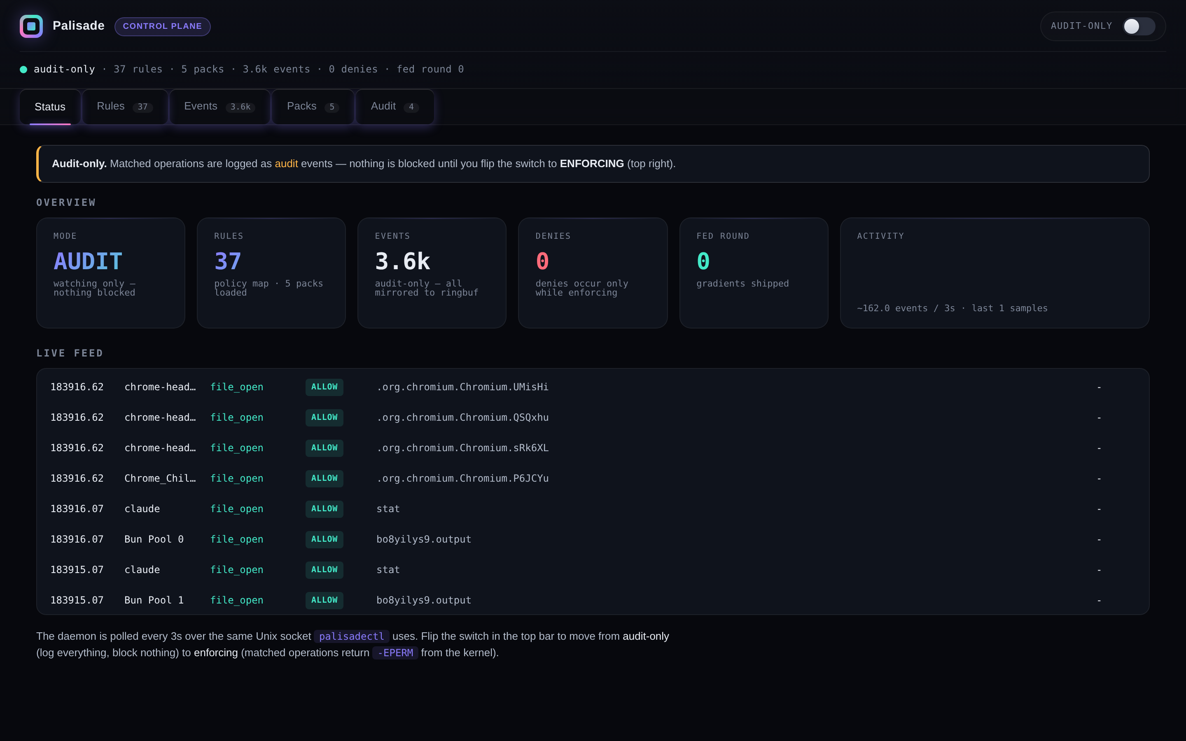Click the MODE AUDIT overview card

pyautogui.click(x=111, y=273)
